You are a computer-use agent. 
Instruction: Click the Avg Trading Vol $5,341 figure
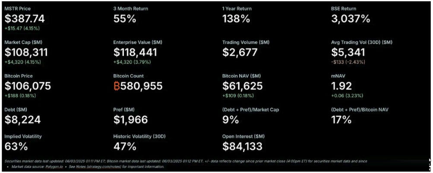[x=348, y=53]
